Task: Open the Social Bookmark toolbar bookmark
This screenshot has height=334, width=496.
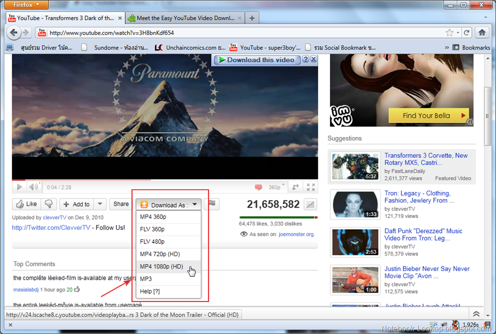Action: (x=341, y=47)
